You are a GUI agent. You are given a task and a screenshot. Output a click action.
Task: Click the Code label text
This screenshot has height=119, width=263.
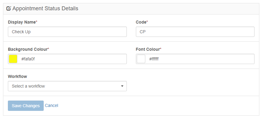(x=141, y=22)
